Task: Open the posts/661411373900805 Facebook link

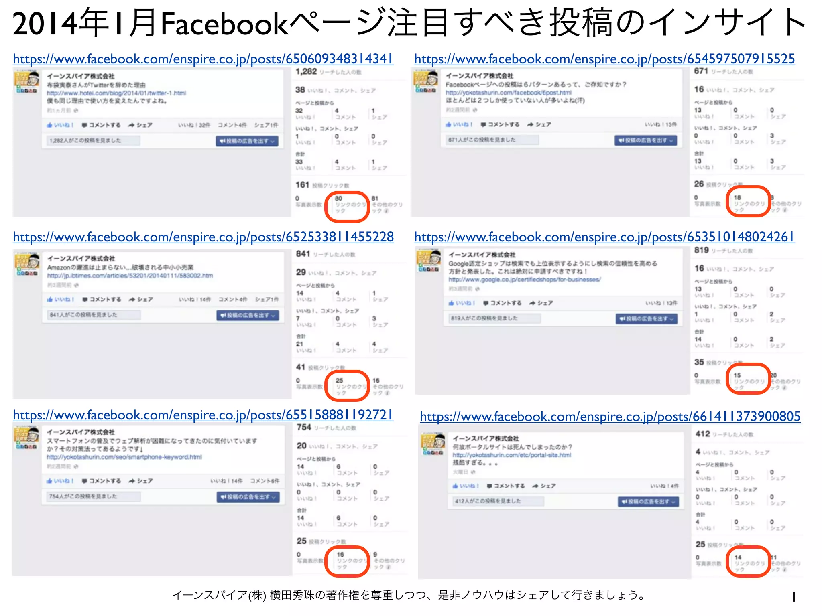Action: pyautogui.click(x=610, y=417)
